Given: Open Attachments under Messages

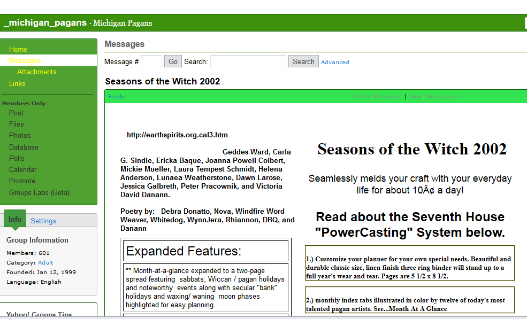Looking at the screenshot, I should coord(36,72).
